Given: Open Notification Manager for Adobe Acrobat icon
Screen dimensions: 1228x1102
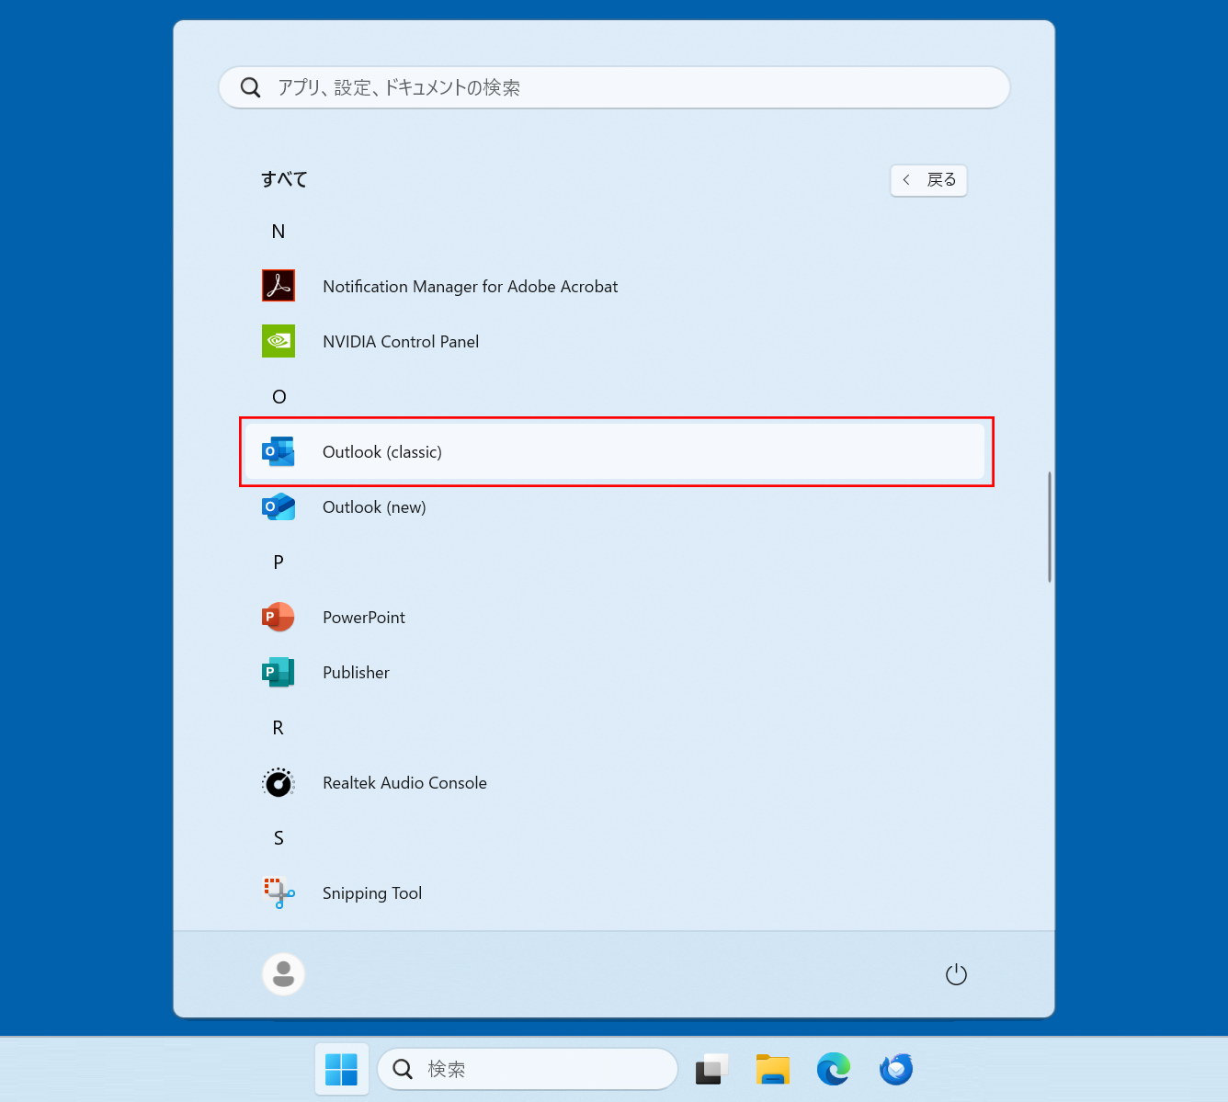Looking at the screenshot, I should (279, 286).
